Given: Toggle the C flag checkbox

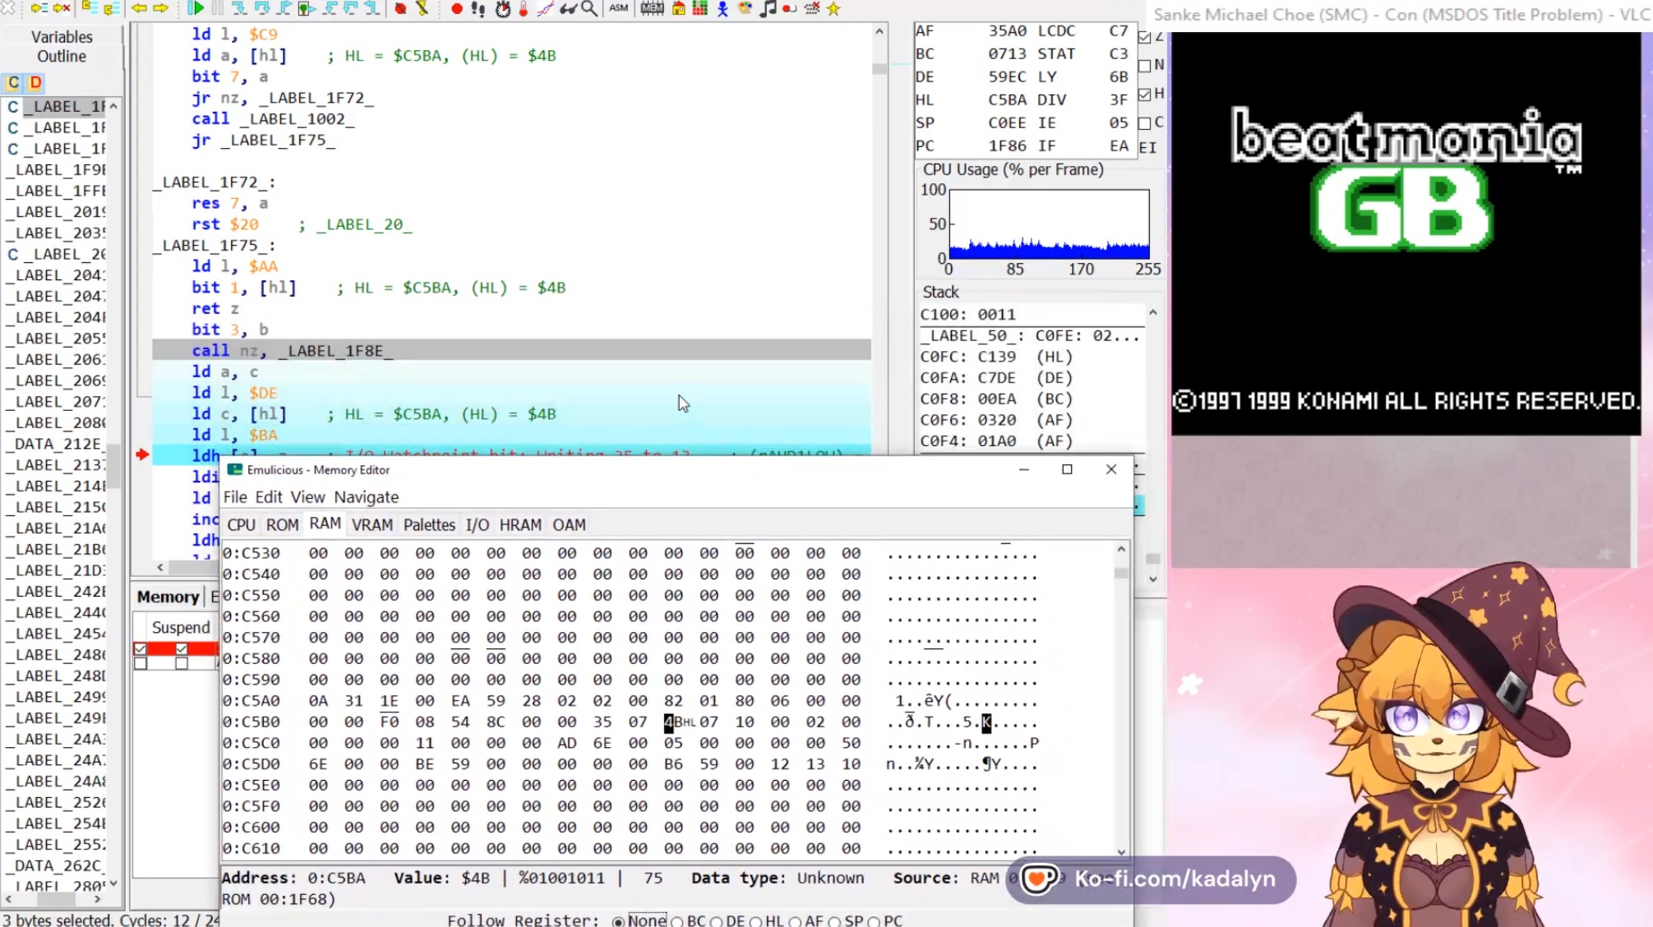Looking at the screenshot, I should (x=1145, y=122).
